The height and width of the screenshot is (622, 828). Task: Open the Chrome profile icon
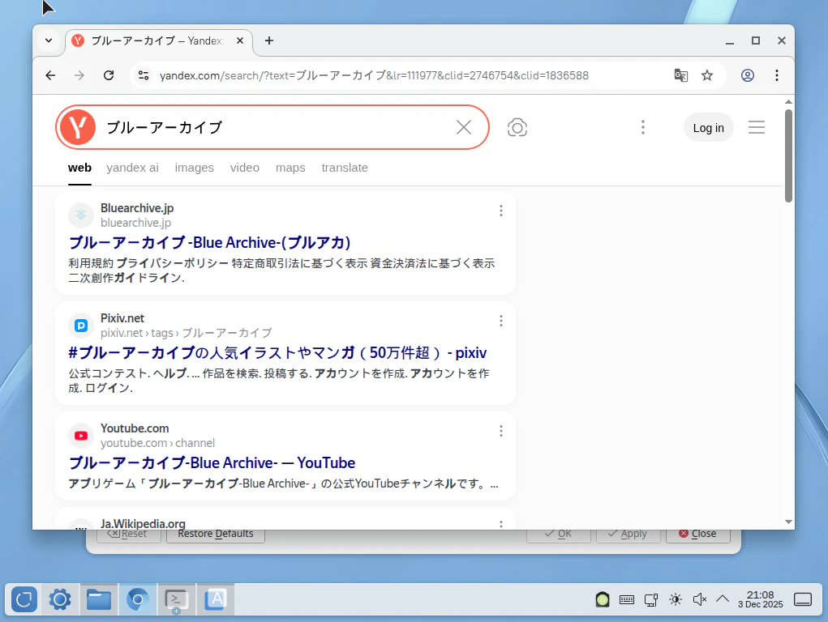pyautogui.click(x=747, y=75)
